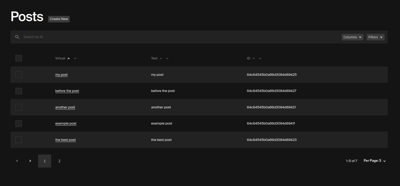Click the Search by ID input field
This screenshot has width=400, height=186.
pyautogui.click(x=104, y=37)
